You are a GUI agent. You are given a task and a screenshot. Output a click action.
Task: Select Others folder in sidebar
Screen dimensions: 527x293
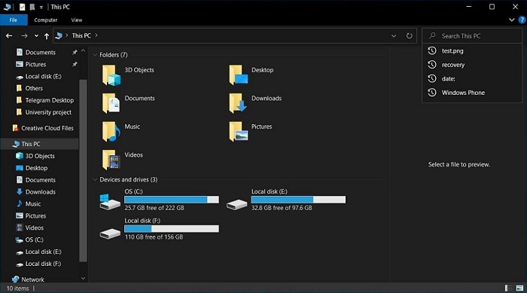point(34,88)
